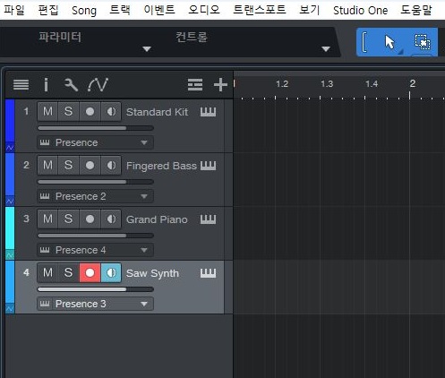
Task: Open the 트랜스포트 menu
Action: click(260, 10)
